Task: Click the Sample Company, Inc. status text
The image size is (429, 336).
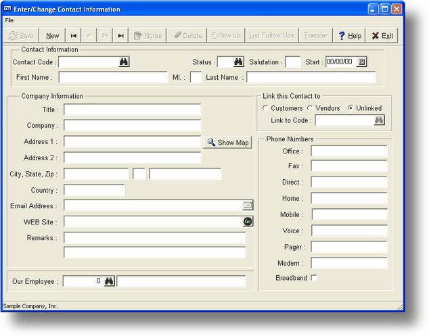Action: (30, 306)
